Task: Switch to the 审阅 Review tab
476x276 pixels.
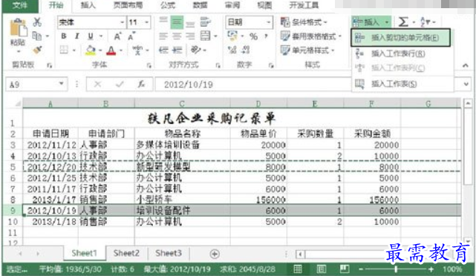Action: point(232,5)
